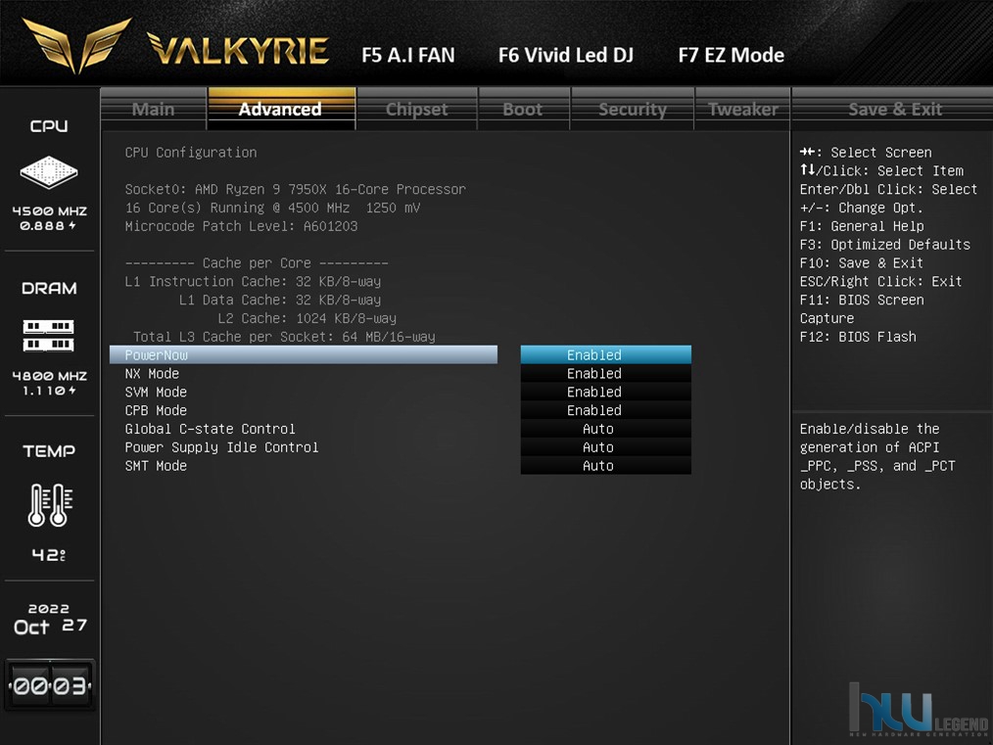Click ESC/Right Click: Exit help line
This screenshot has width=993, height=745.
coord(881,281)
